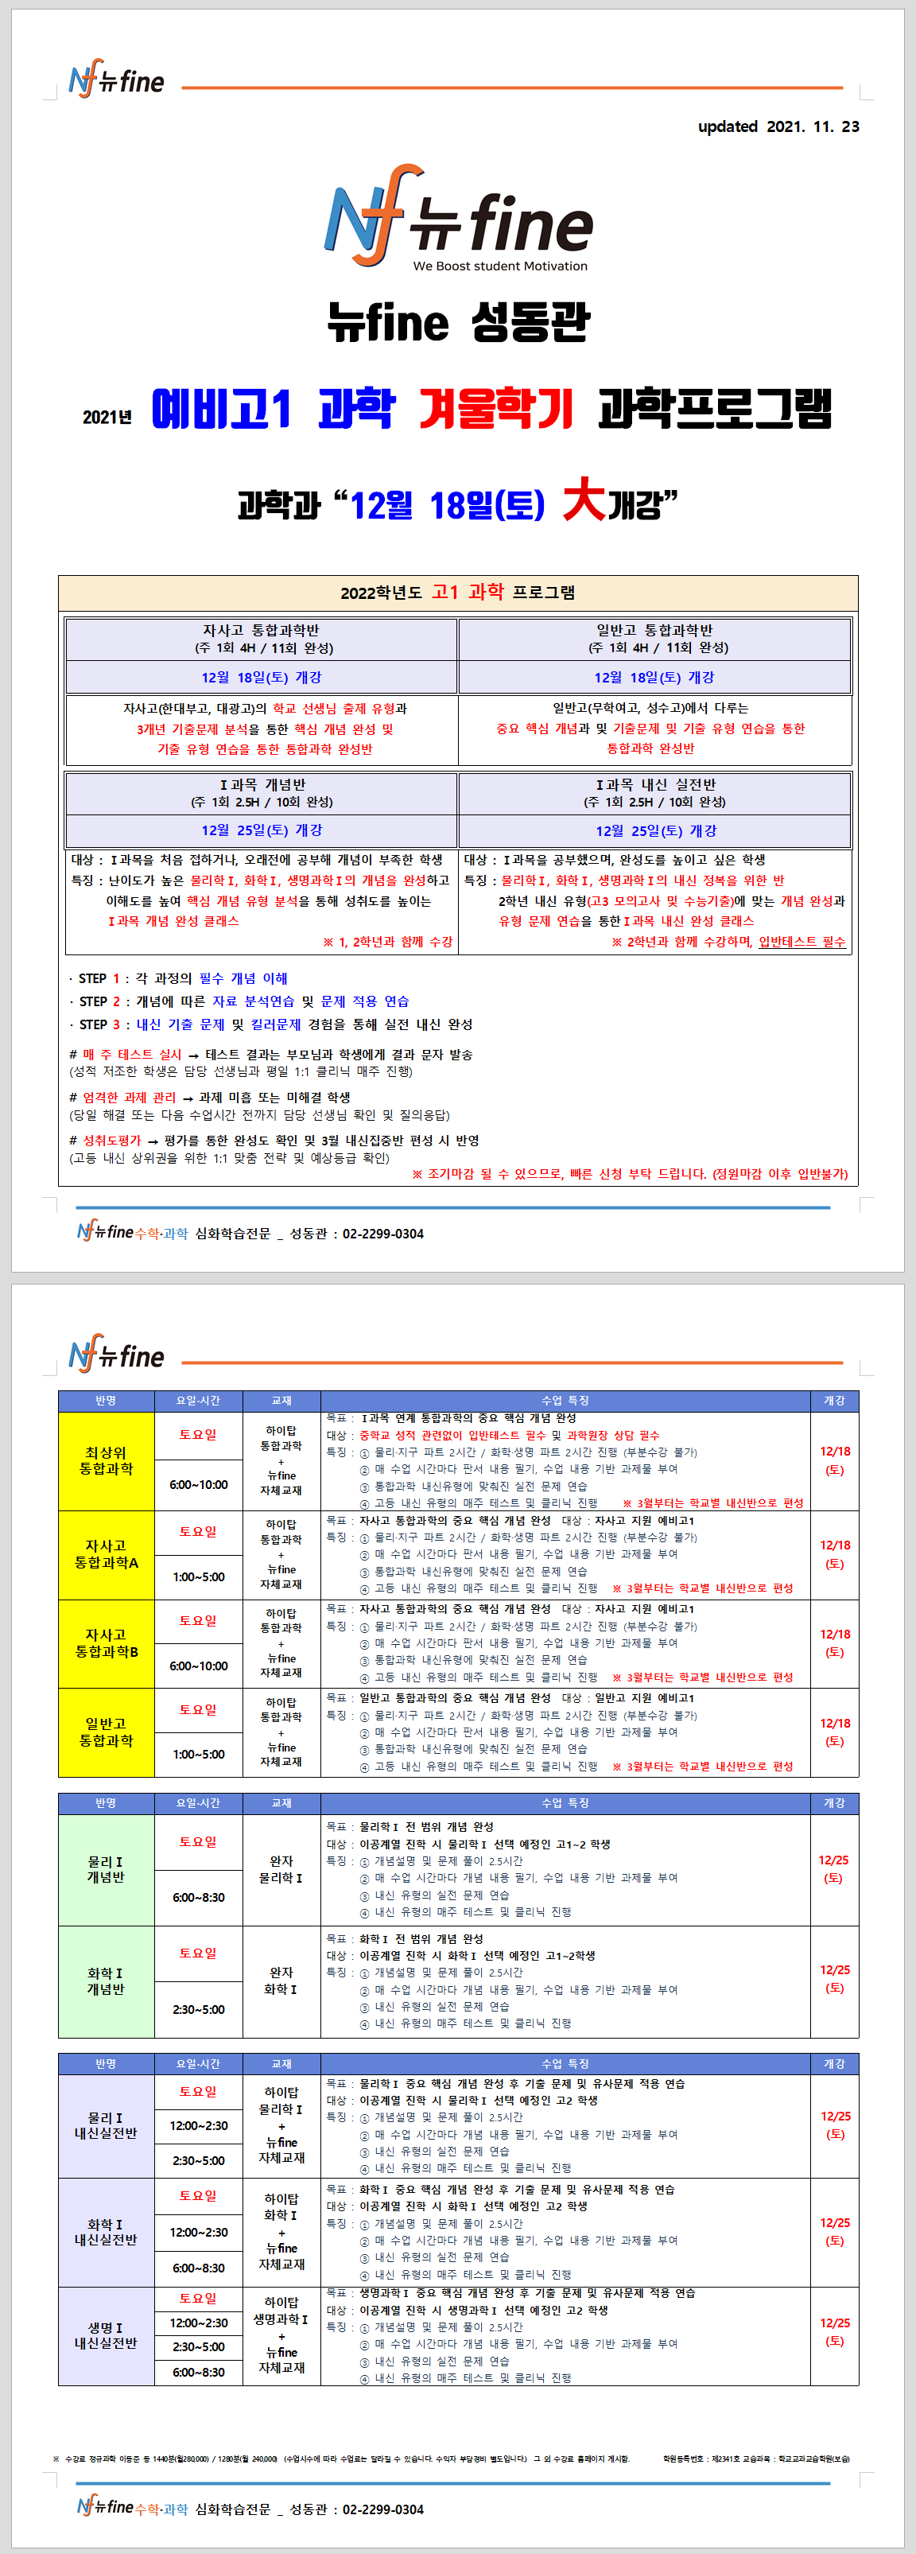916x2554 pixels.
Task: Click the '완자 화학 I' textbook cell
Action: point(281,1981)
